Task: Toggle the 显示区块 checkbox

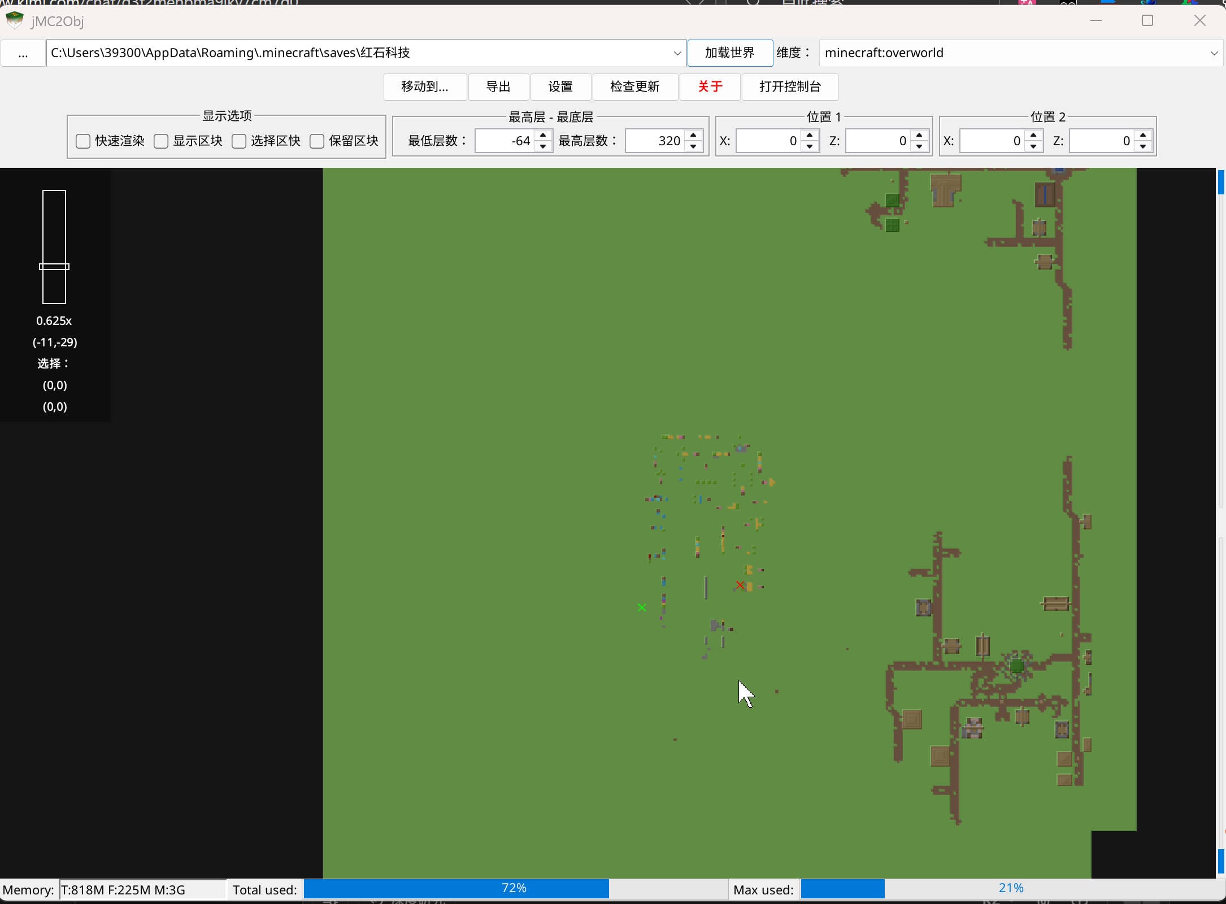Action: pos(161,141)
